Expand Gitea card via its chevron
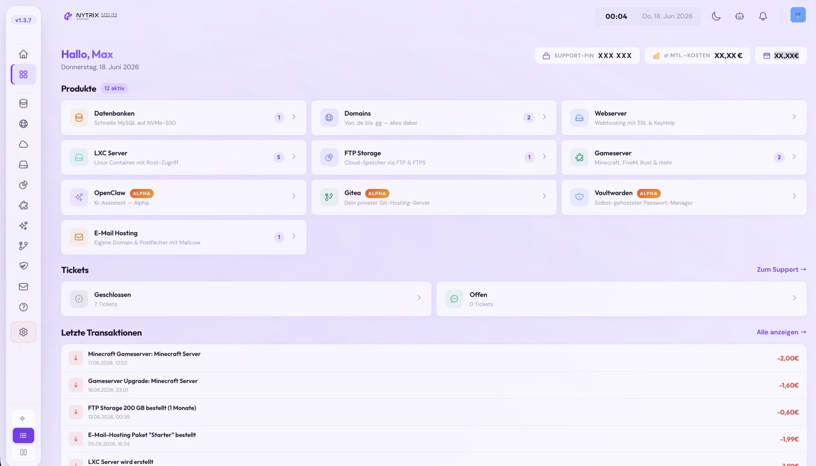This screenshot has height=466, width=816. pos(544,196)
